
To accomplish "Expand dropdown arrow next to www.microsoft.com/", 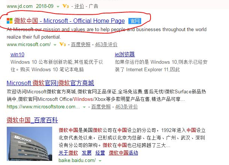I will pos(55,45).
